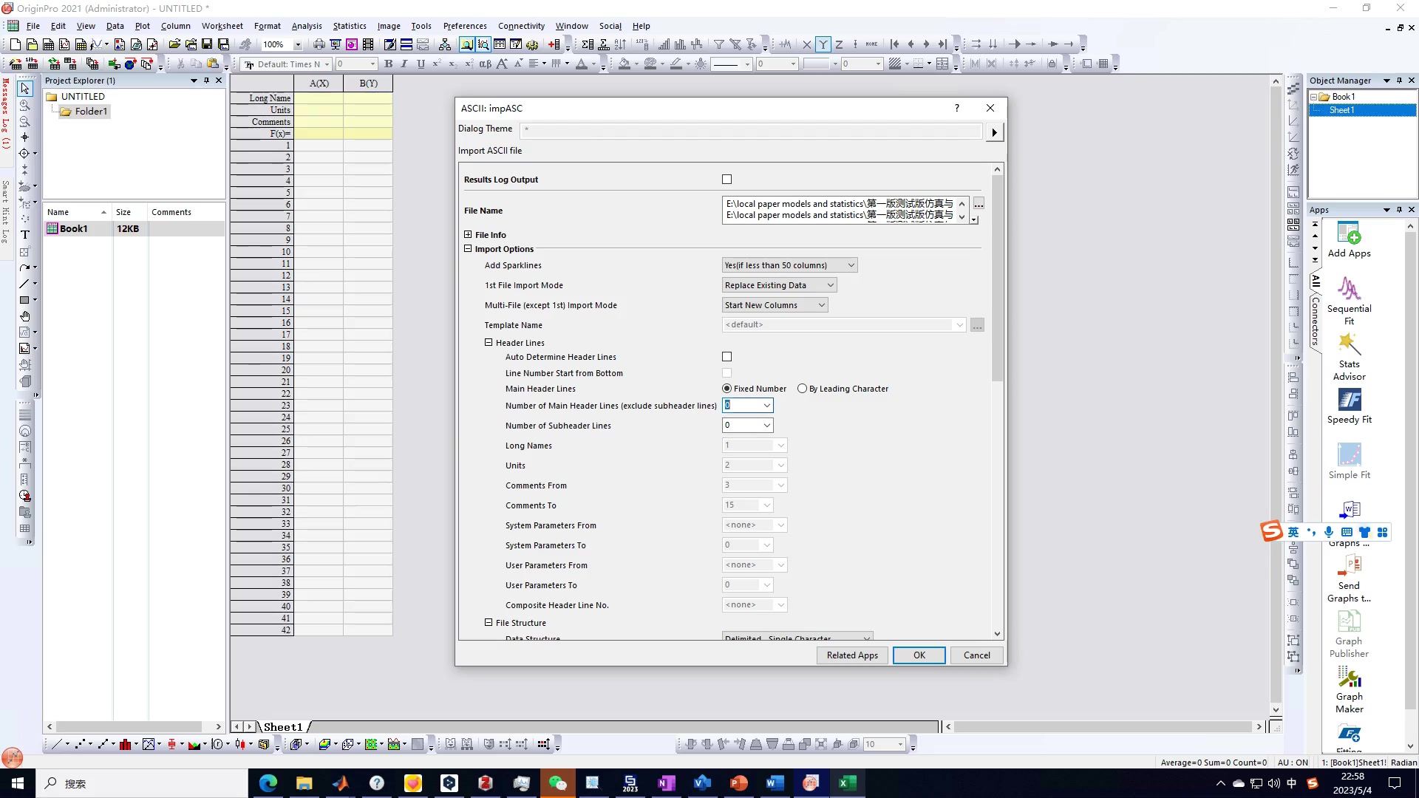The height and width of the screenshot is (798, 1419).
Task: Toggle Results Log Output checkbox
Action: [x=727, y=178]
